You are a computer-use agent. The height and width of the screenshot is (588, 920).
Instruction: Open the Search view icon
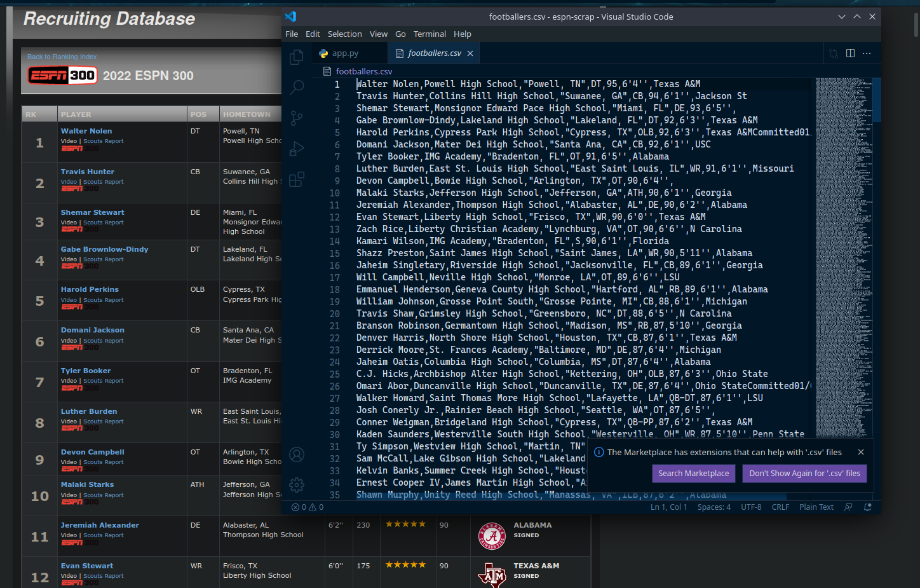point(296,88)
